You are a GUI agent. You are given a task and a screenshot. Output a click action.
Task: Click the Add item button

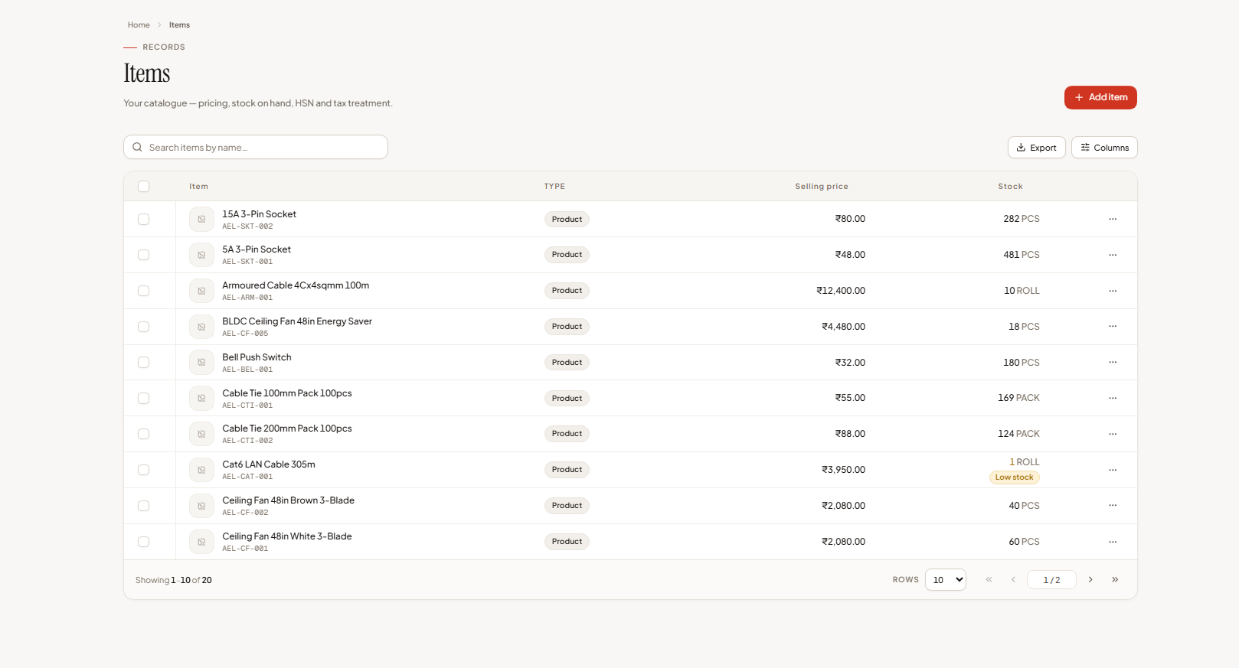coord(1100,97)
